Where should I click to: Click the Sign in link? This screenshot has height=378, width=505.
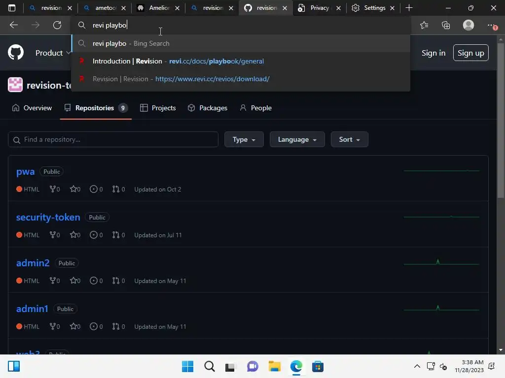click(x=433, y=53)
